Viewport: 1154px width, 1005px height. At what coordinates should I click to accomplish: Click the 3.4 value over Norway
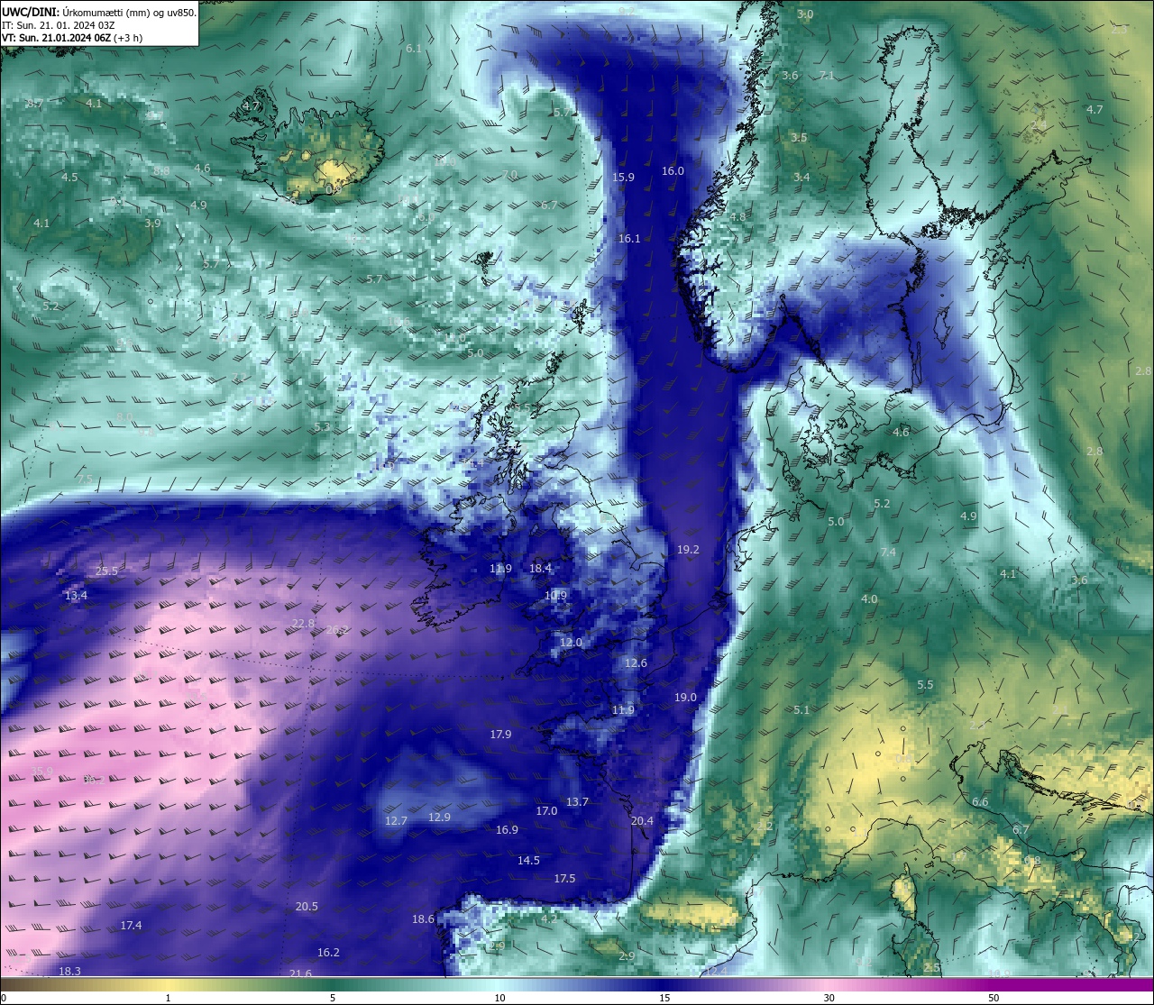801,177
